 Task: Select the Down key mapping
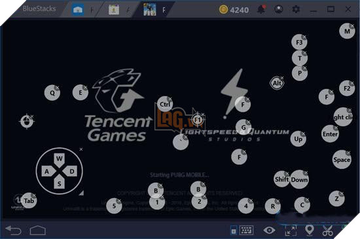[x=299, y=180]
